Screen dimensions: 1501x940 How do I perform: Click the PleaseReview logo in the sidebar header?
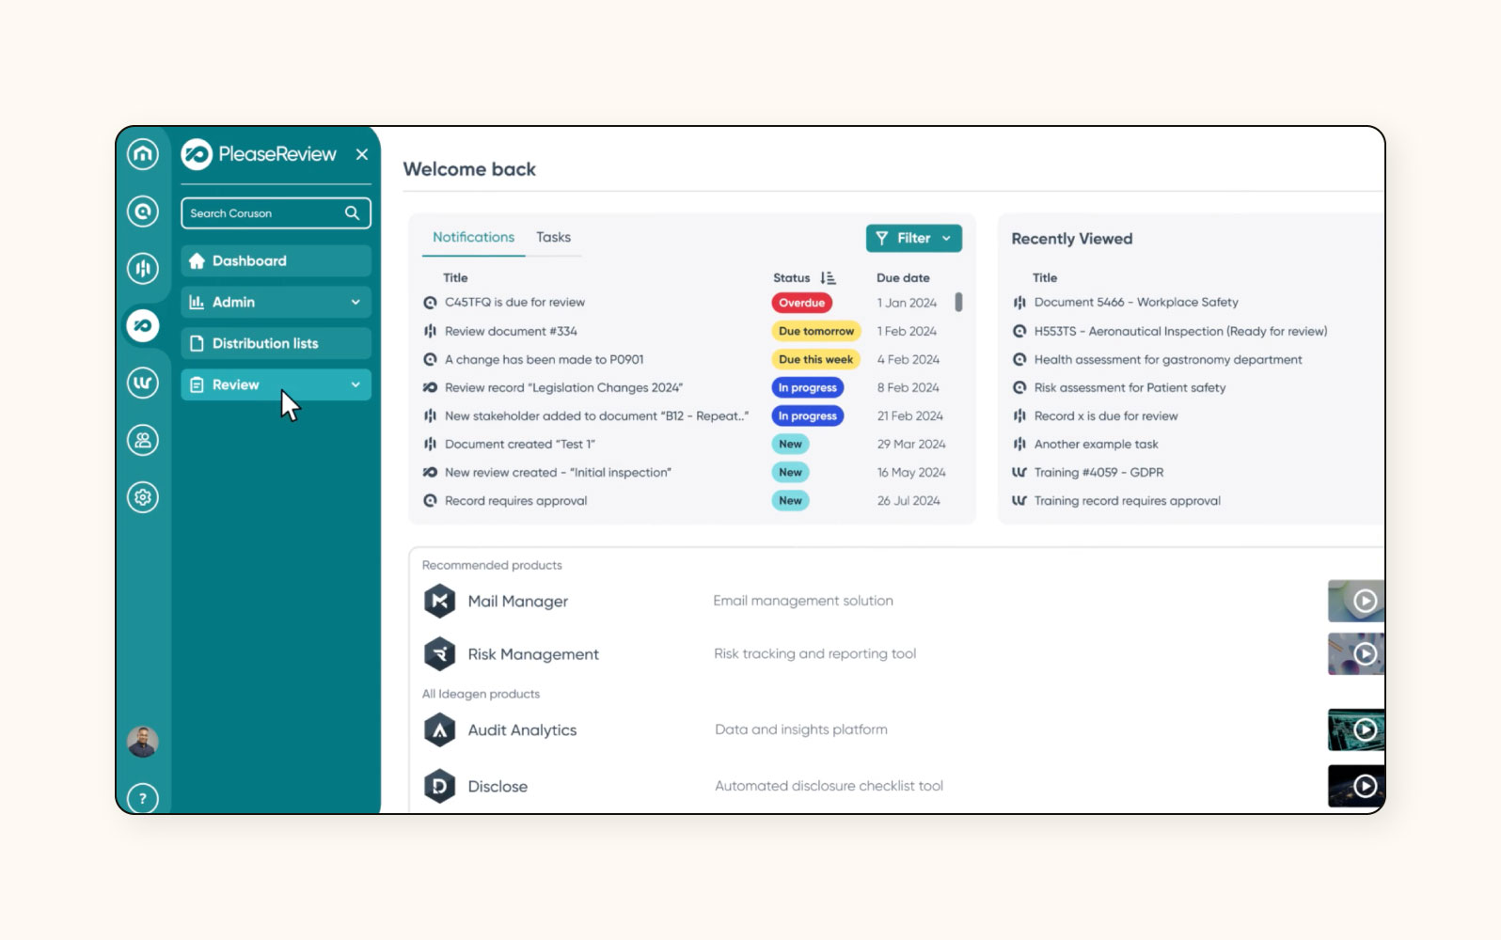click(x=259, y=154)
